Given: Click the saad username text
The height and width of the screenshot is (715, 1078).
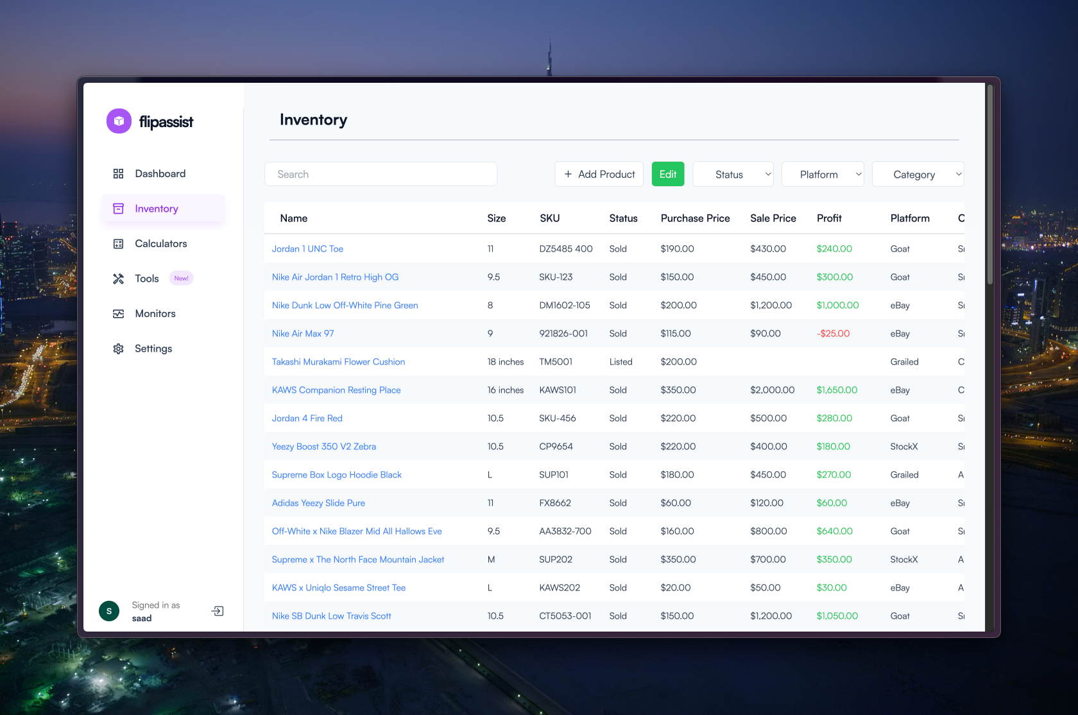Looking at the screenshot, I should coord(142,619).
